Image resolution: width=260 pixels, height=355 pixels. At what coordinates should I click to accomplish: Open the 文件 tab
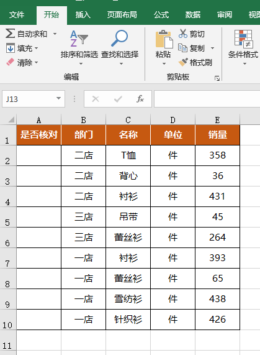pos(17,15)
